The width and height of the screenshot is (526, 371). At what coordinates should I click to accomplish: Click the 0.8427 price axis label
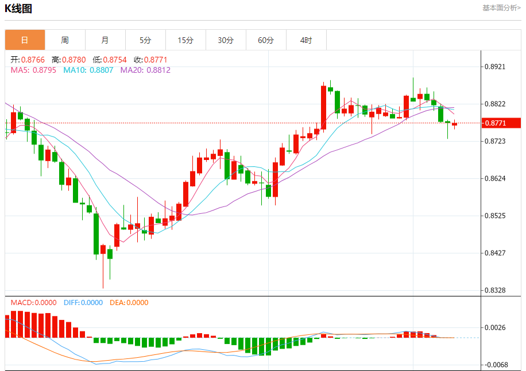tap(495, 253)
